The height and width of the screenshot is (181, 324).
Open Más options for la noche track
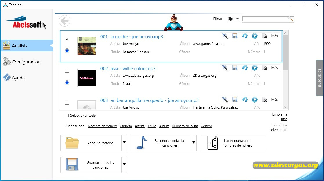tap(274, 36)
